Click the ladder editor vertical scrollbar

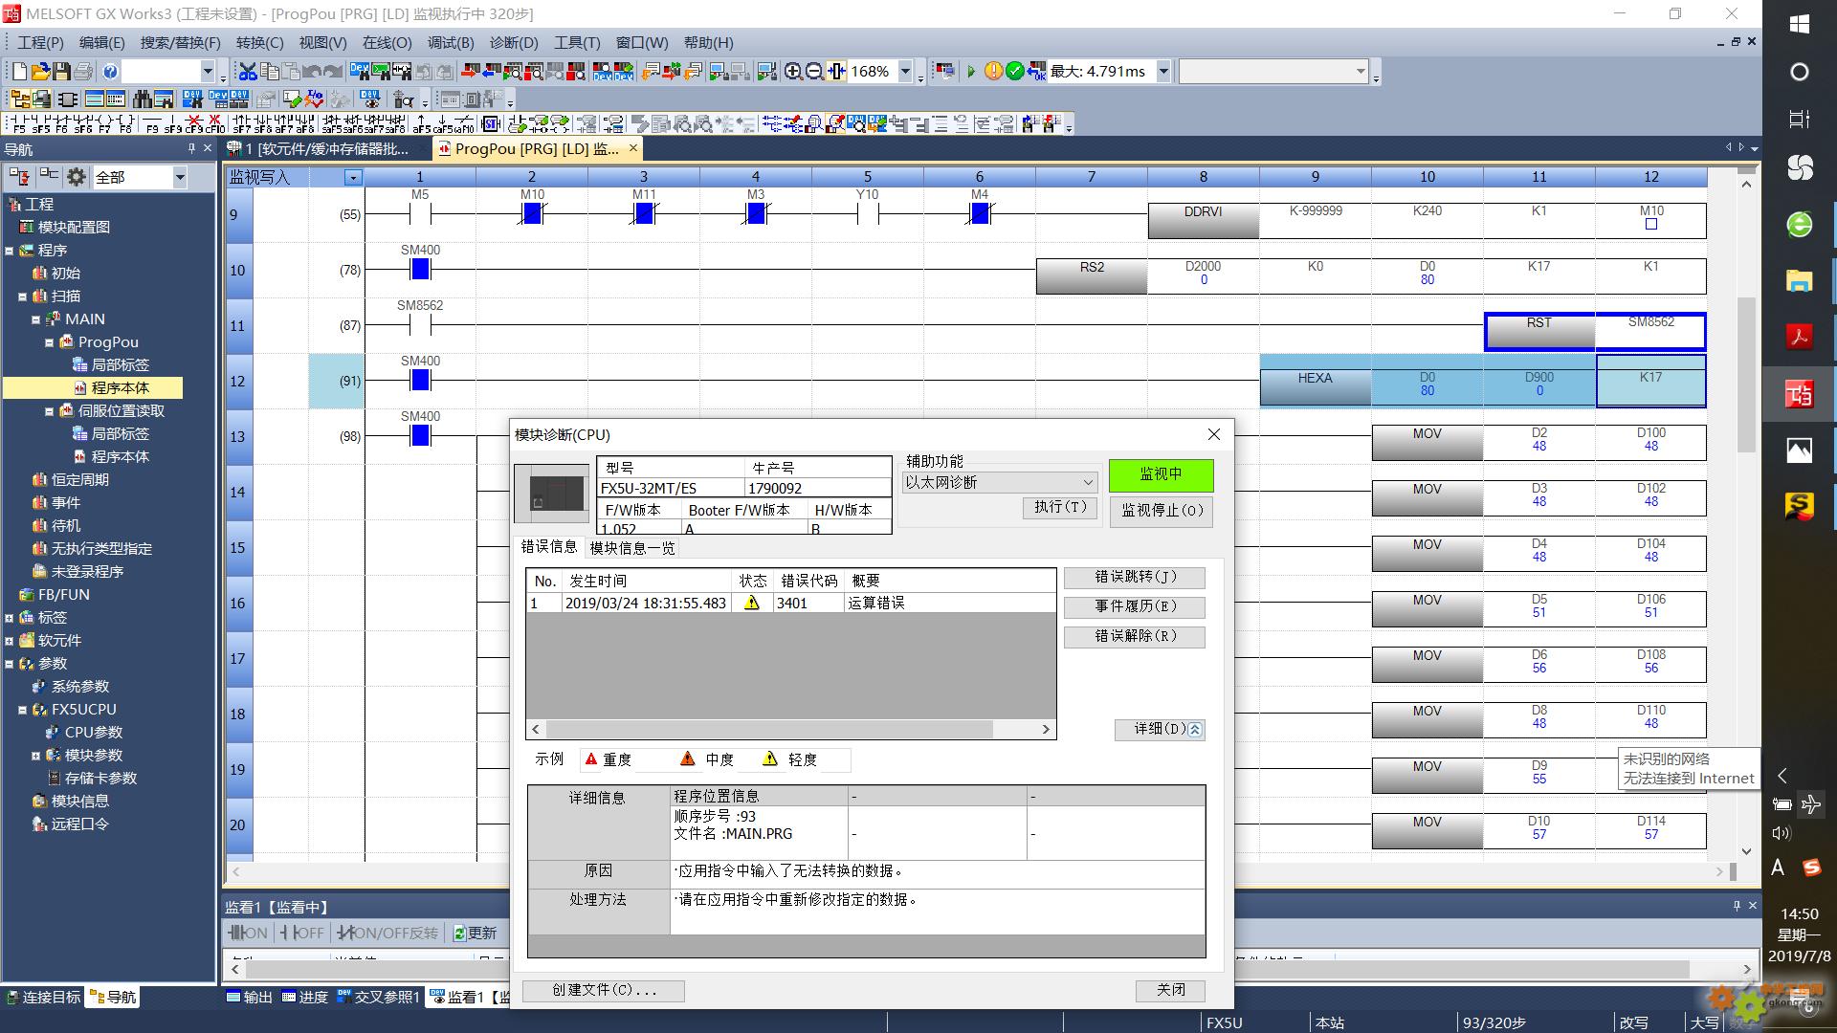(x=1746, y=516)
